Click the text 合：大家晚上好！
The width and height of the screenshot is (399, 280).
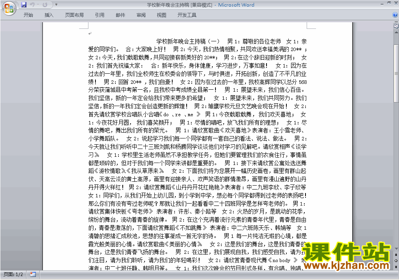146,50
